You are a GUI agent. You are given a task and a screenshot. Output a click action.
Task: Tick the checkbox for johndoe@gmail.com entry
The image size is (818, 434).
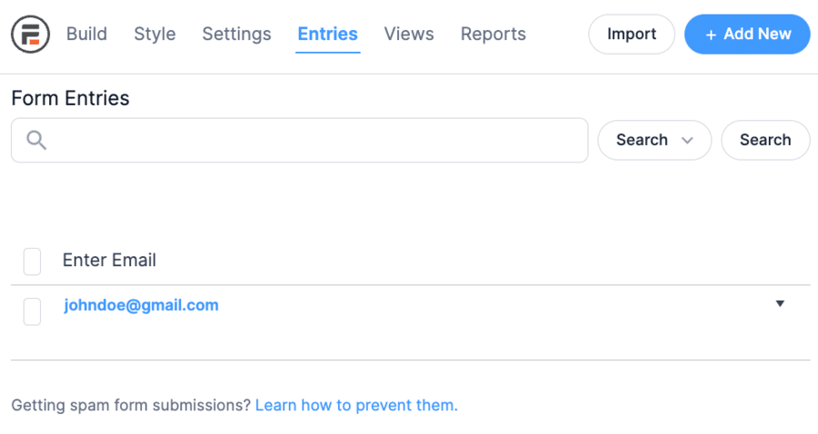coord(33,311)
